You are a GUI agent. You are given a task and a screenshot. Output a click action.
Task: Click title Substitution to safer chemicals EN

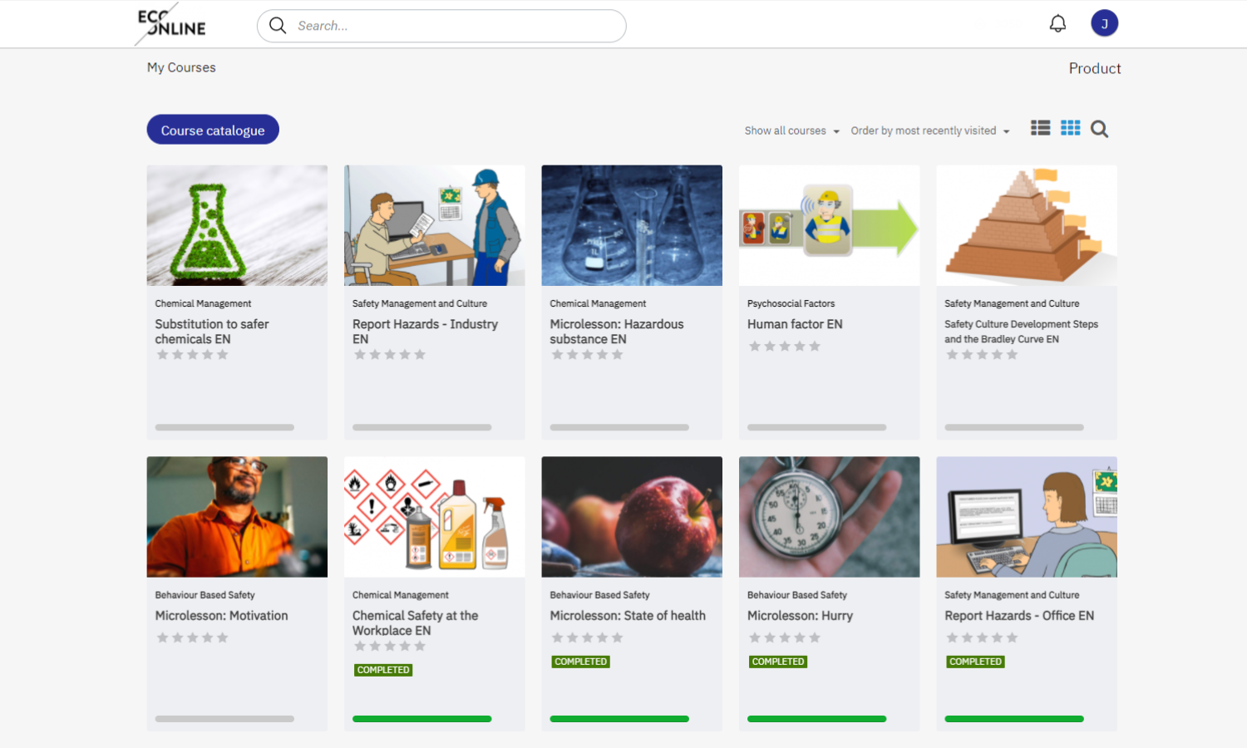pos(212,332)
